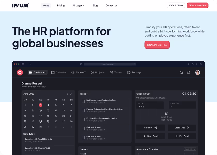Click the Clock In time field
Viewport: 217px width, 155px height.
pos(150,105)
